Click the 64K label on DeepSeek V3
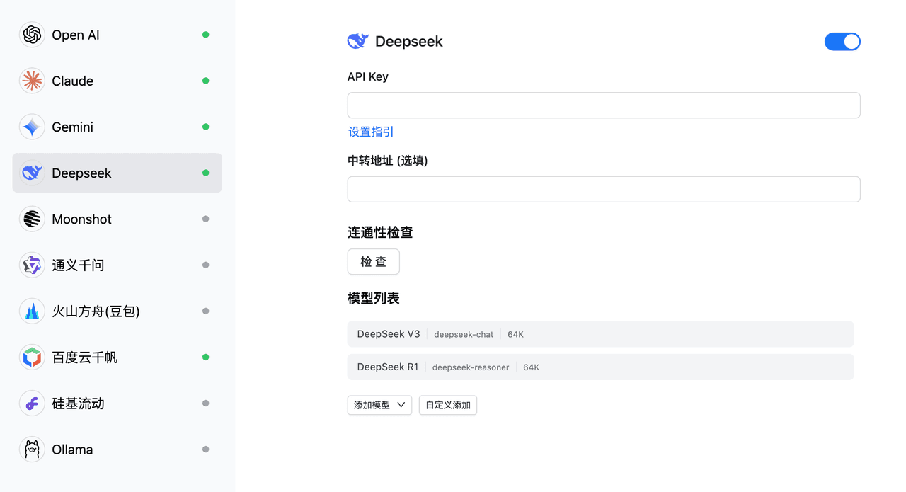Viewport: 906px width, 492px height. (515, 334)
